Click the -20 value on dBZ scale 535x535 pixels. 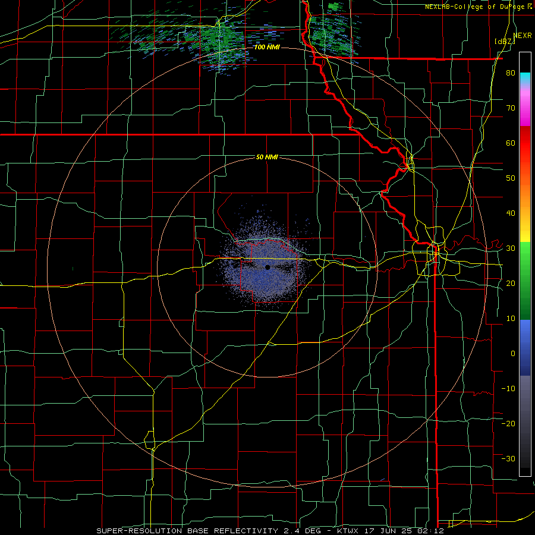[508, 423]
